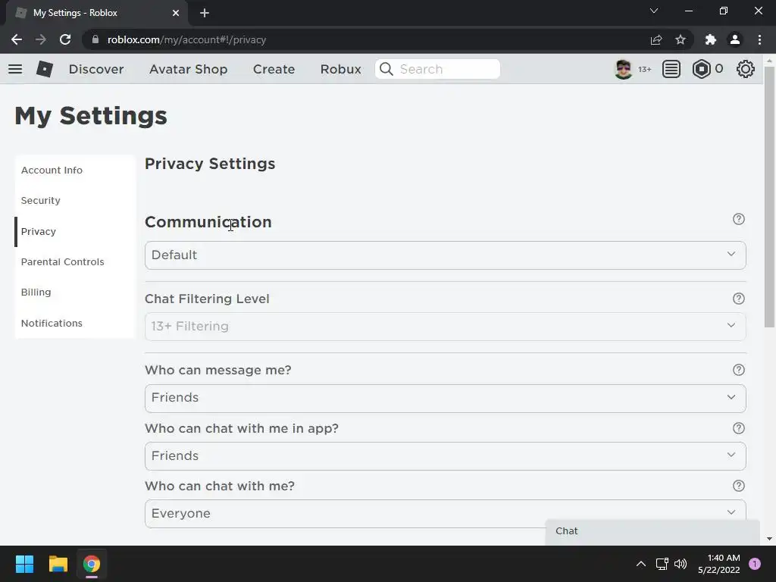Open the settings gear icon
Viewport: 776px width, 582px height.
coord(746,69)
